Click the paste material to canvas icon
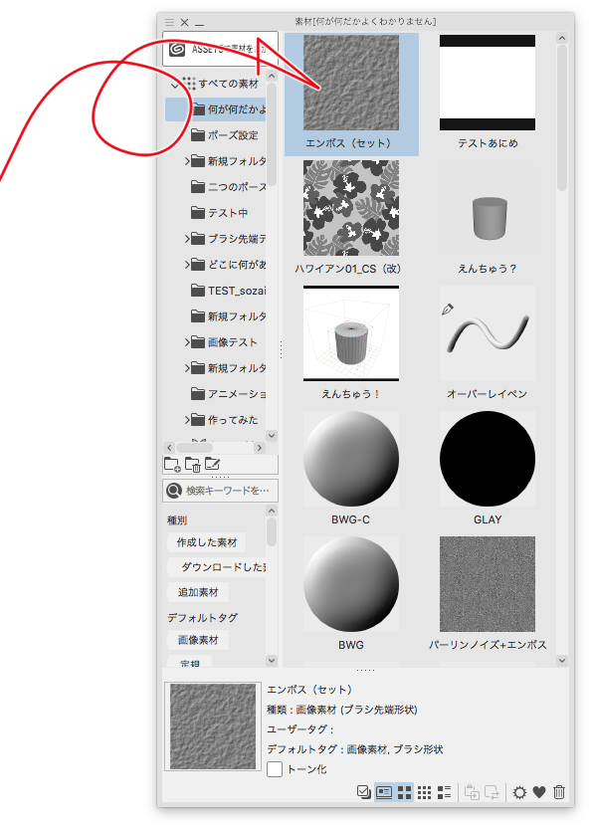The height and width of the screenshot is (828, 591). 472,791
